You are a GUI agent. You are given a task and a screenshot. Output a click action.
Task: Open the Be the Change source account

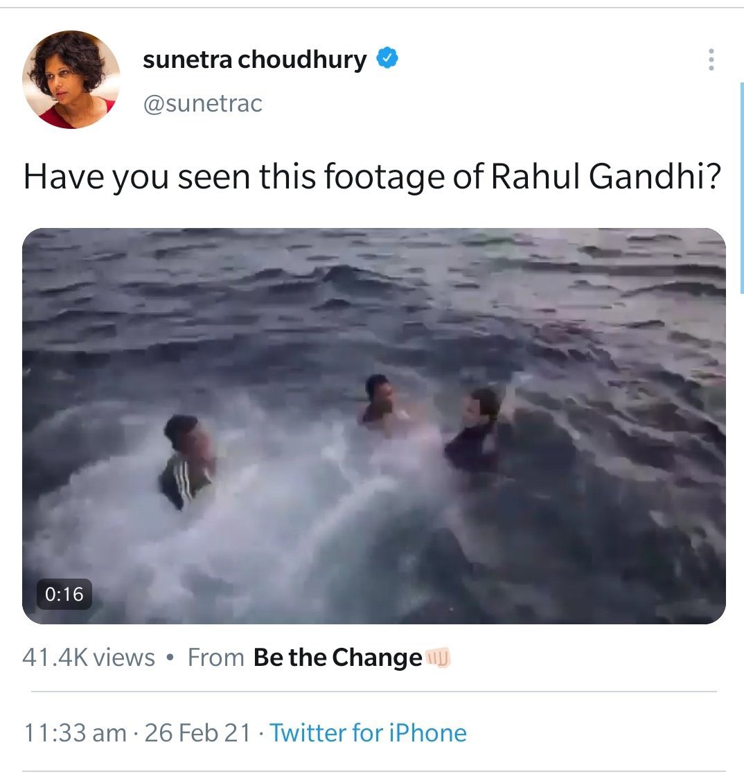pyautogui.click(x=337, y=657)
